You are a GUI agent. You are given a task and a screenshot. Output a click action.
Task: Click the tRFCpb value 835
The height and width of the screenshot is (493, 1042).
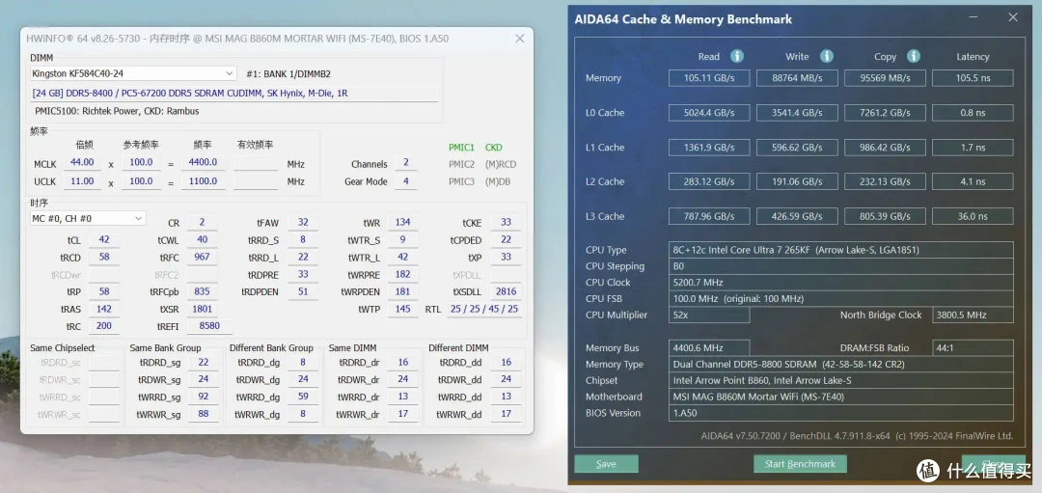tap(202, 291)
